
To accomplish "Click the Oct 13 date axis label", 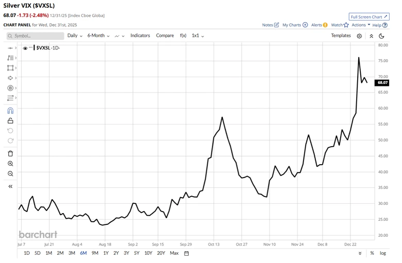I will [213, 244].
